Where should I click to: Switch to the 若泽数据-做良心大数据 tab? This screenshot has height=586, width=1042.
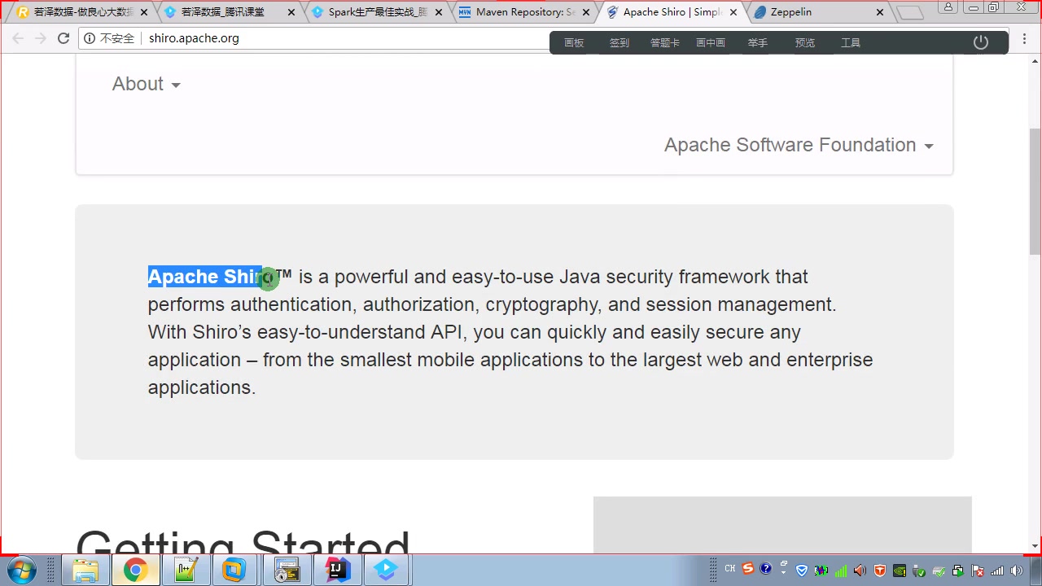(81, 12)
